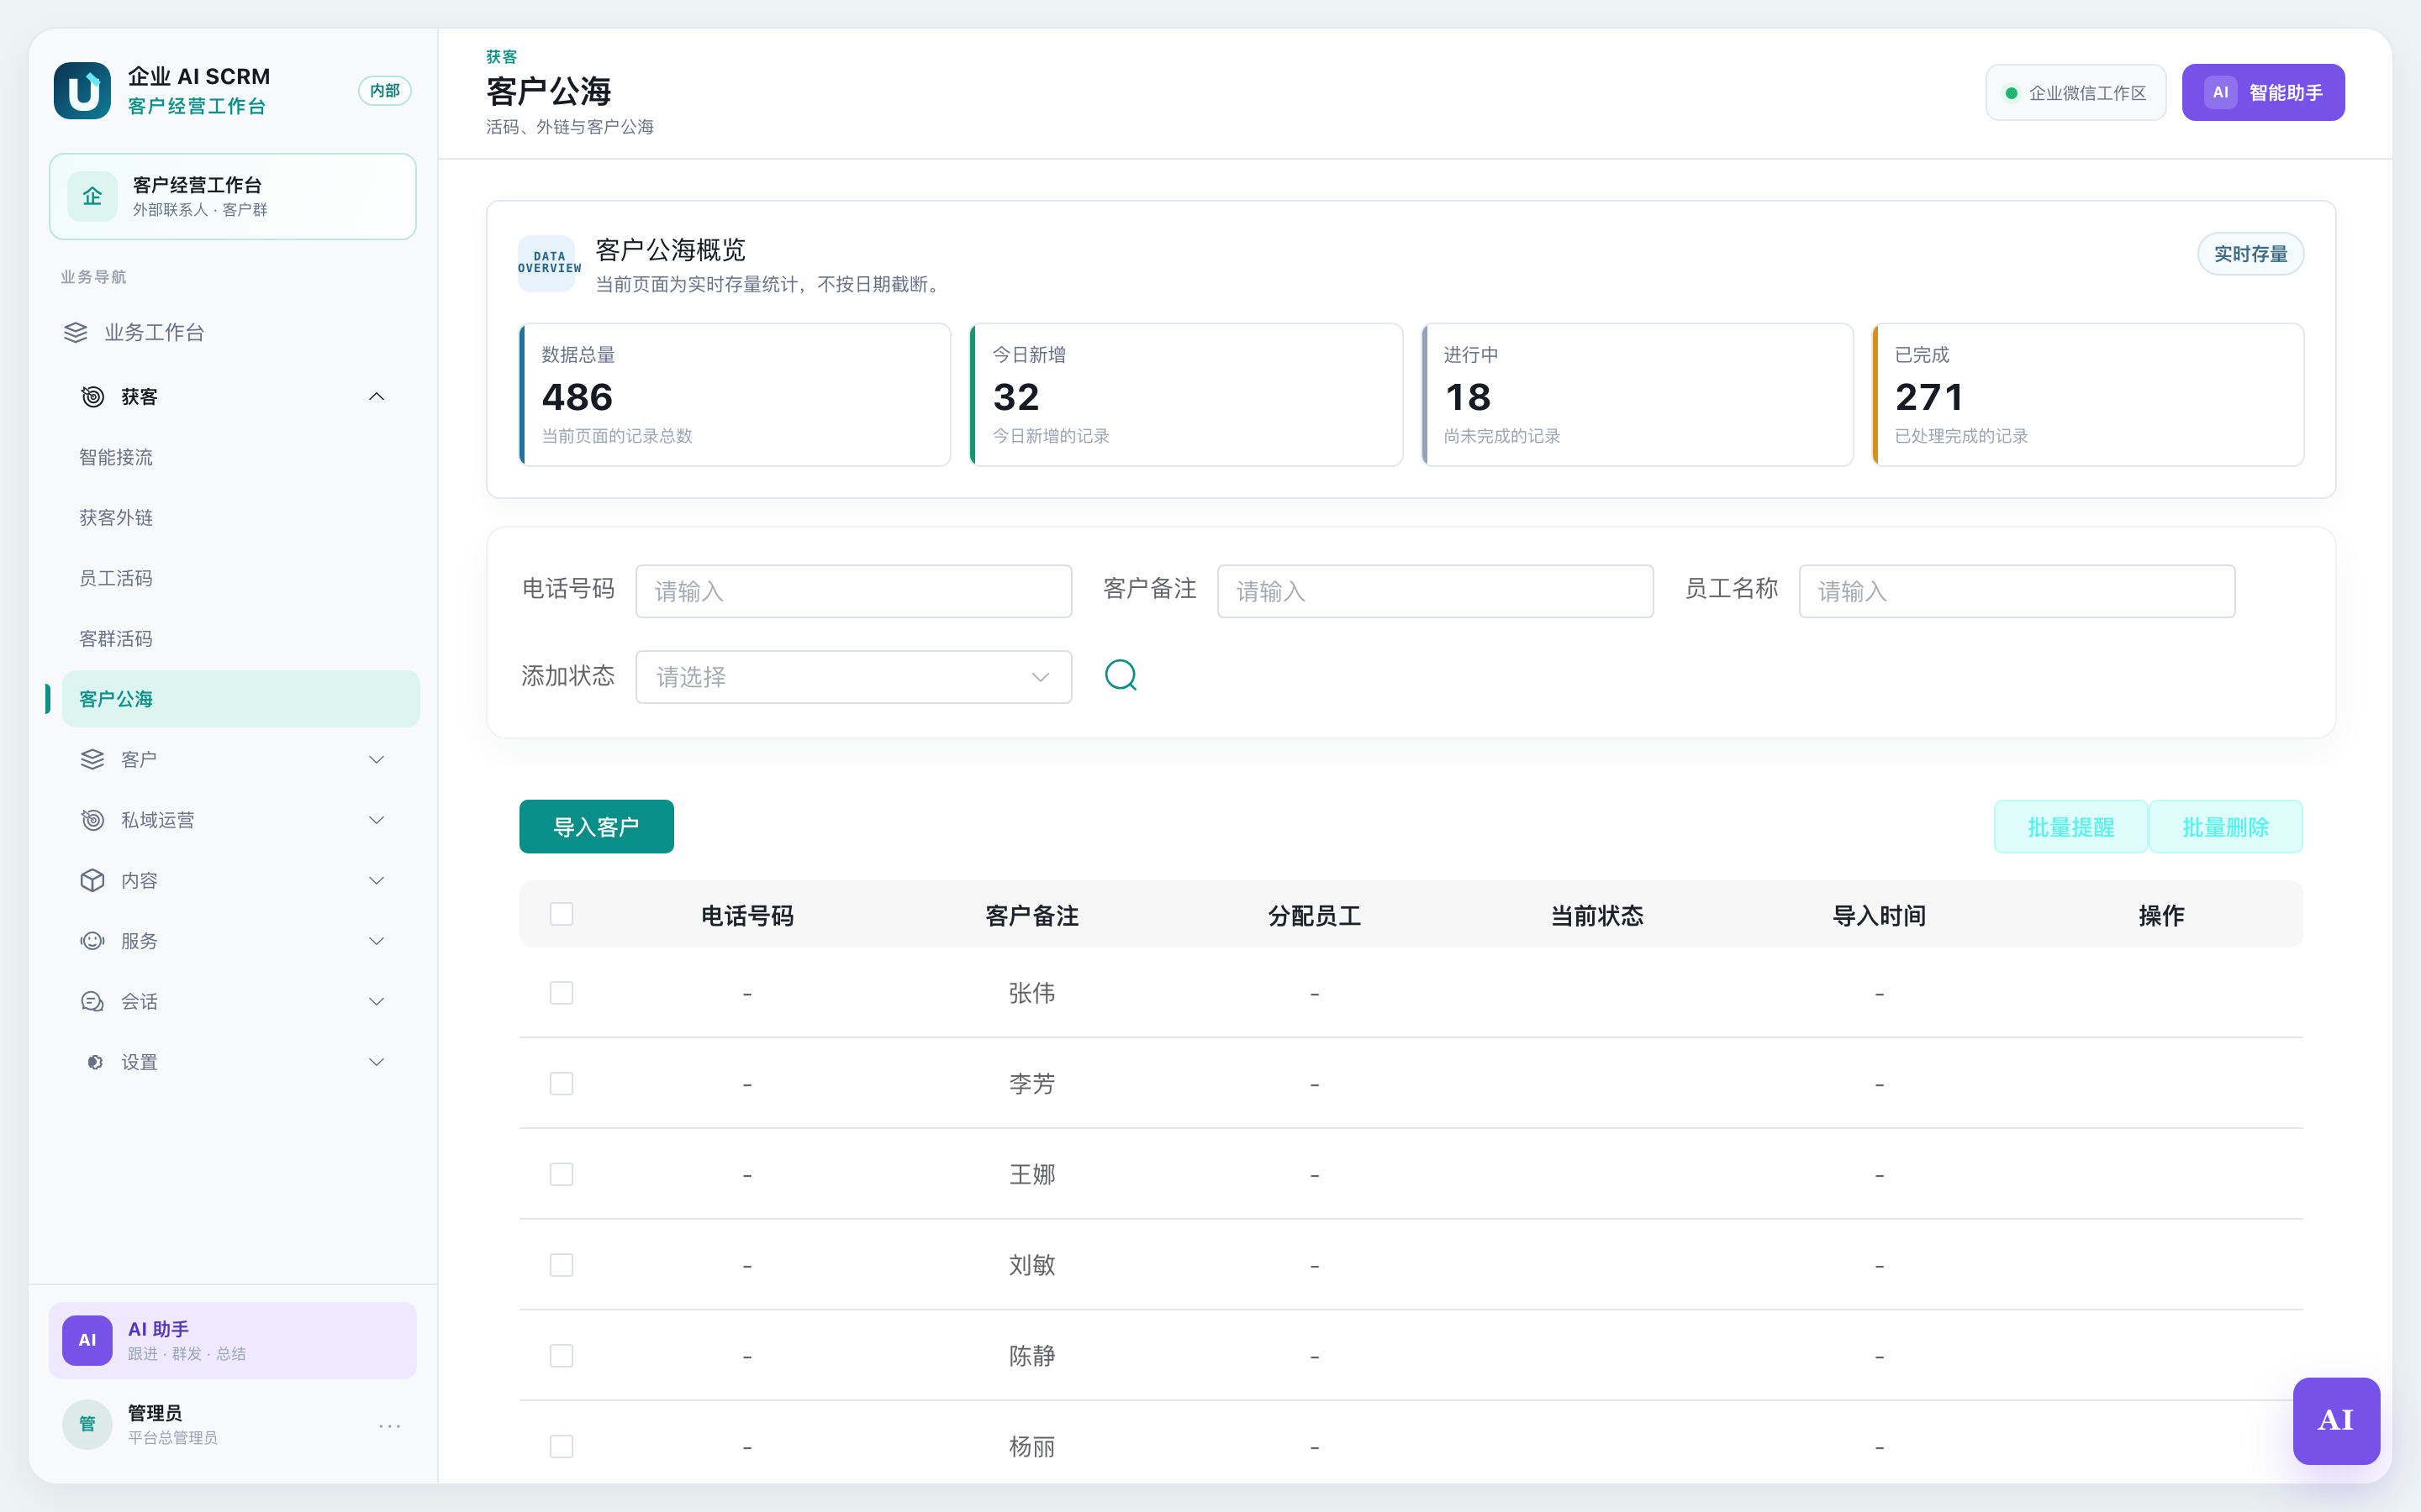This screenshot has width=2421, height=1512.
Task: Check the 刘敏 row checkbox
Action: coord(562,1265)
